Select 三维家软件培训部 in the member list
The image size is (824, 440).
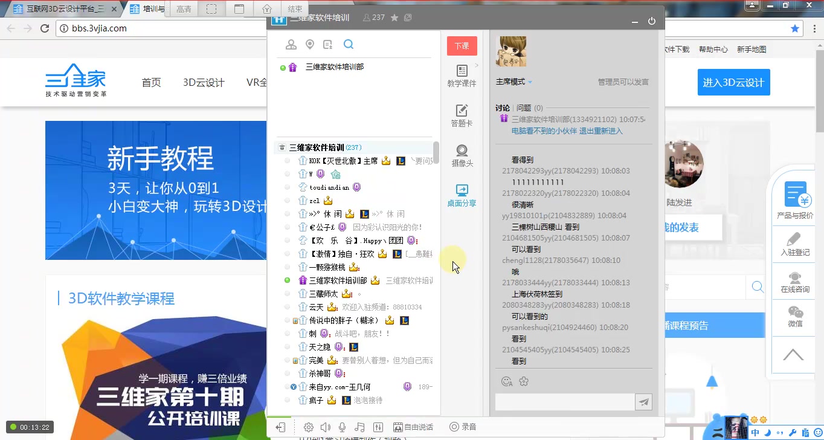point(338,280)
